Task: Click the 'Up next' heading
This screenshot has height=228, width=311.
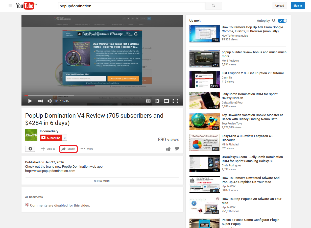Action: [195, 21]
